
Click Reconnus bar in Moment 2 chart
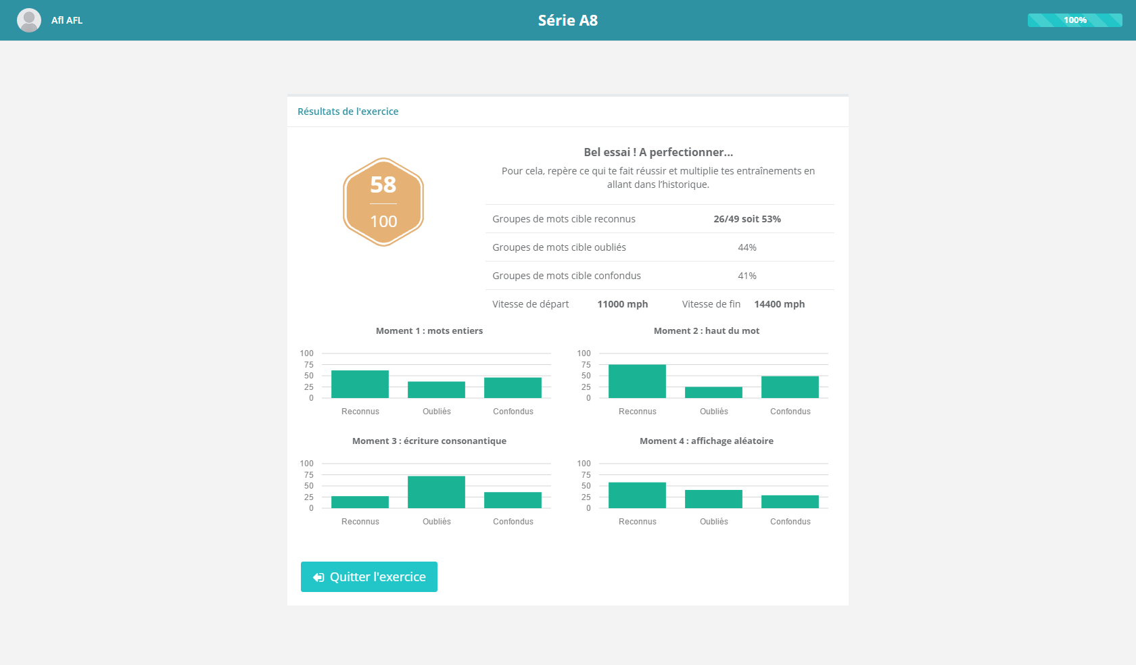[x=637, y=381]
